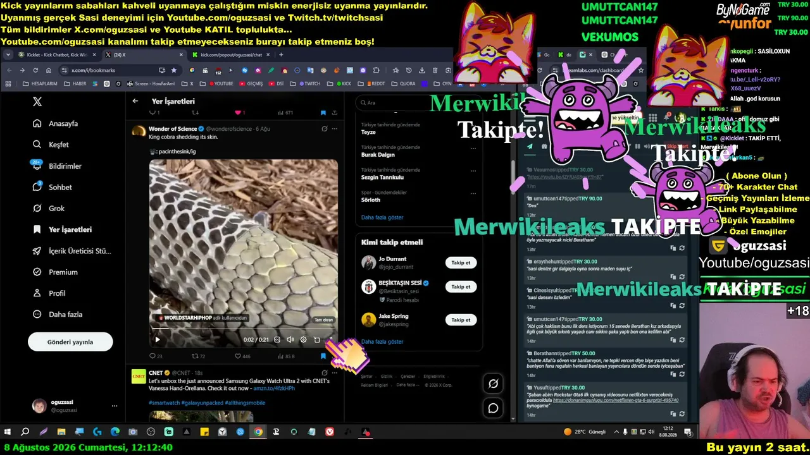The image size is (810, 455).
Task: Open Grok from the sidebar
Action: 49,209
